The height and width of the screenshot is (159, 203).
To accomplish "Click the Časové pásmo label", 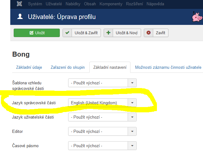I will pos(26,146).
